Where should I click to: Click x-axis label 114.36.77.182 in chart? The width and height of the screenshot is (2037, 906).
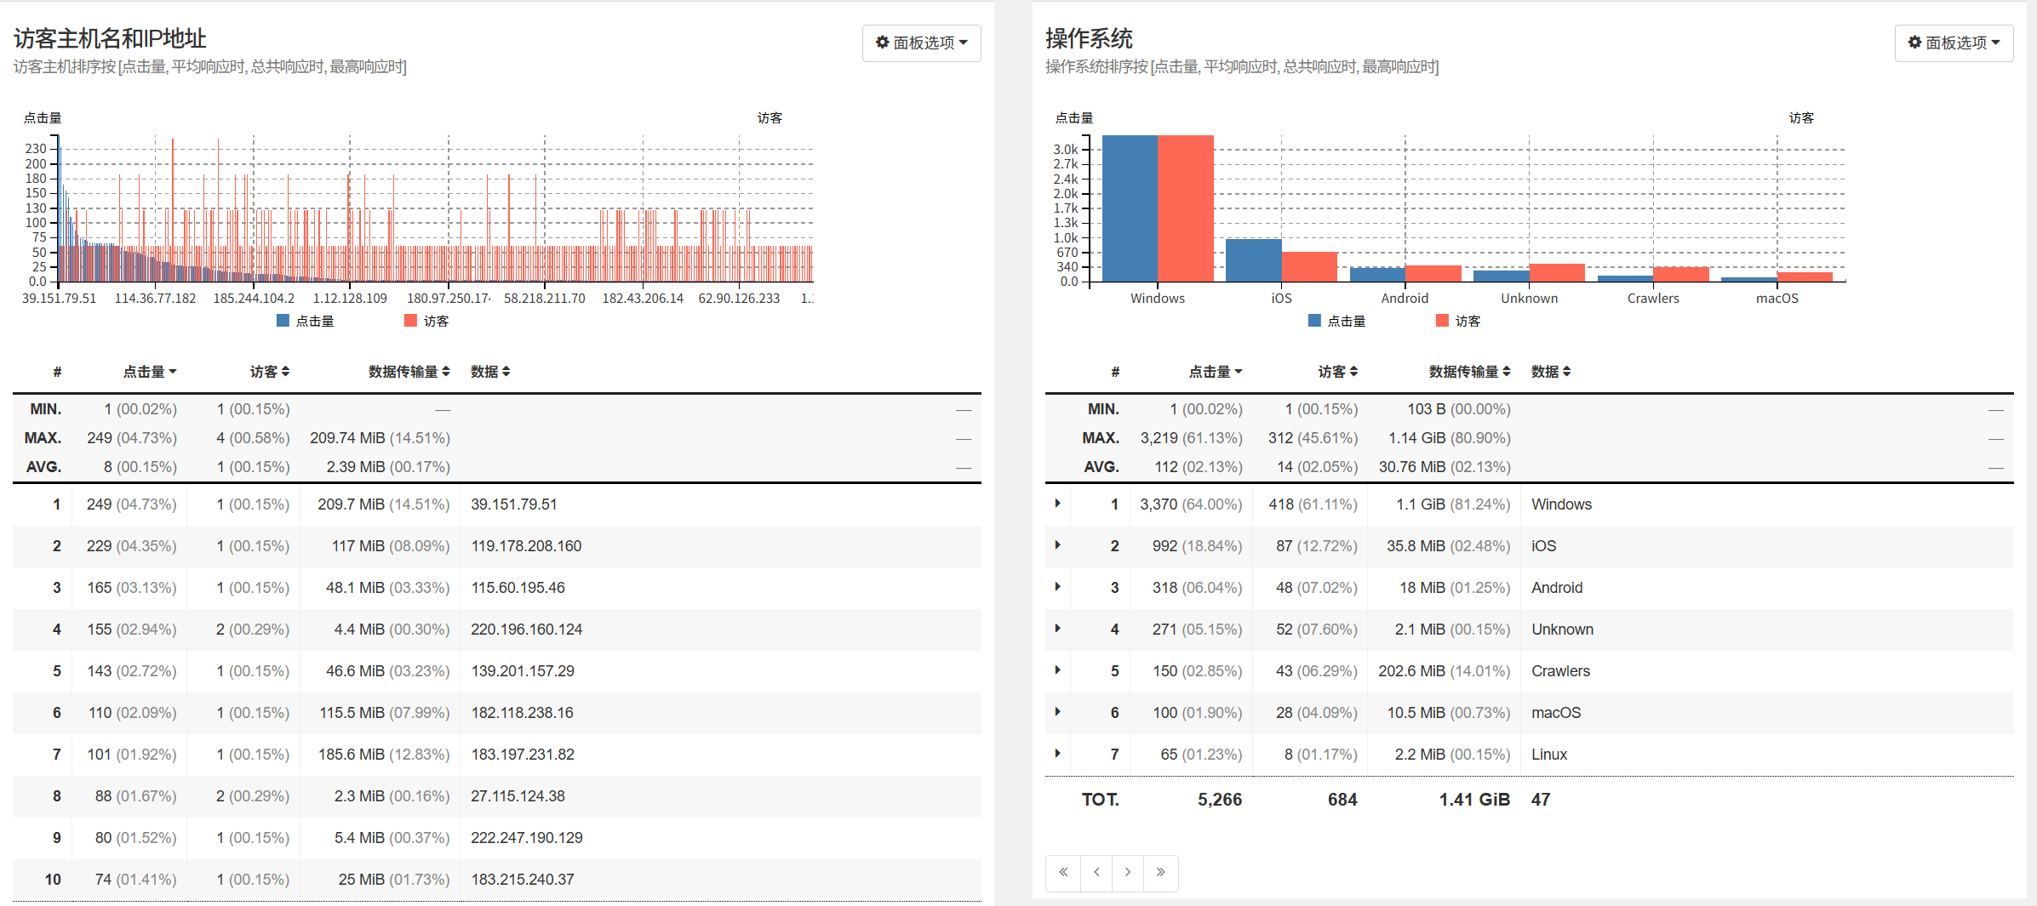[x=155, y=299]
